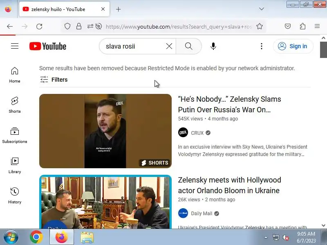Go to YouTube home via logo
This screenshot has height=245, width=327.
[x=48, y=46]
